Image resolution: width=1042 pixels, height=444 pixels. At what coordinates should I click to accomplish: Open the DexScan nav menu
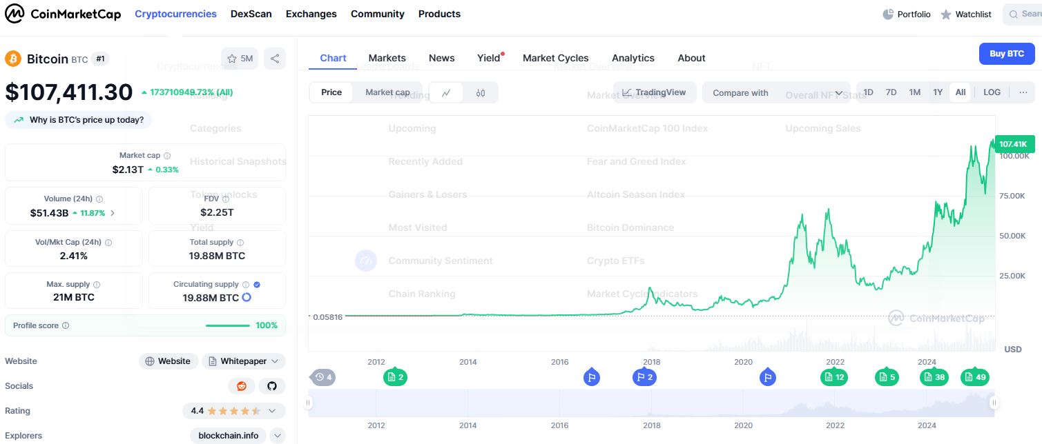coord(251,14)
